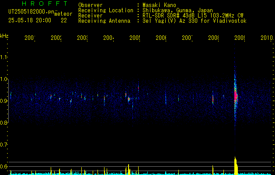This screenshot has width=275, height=175.
Task: Click the 1.0 kHz frequency label
Action: [x=4, y=79]
